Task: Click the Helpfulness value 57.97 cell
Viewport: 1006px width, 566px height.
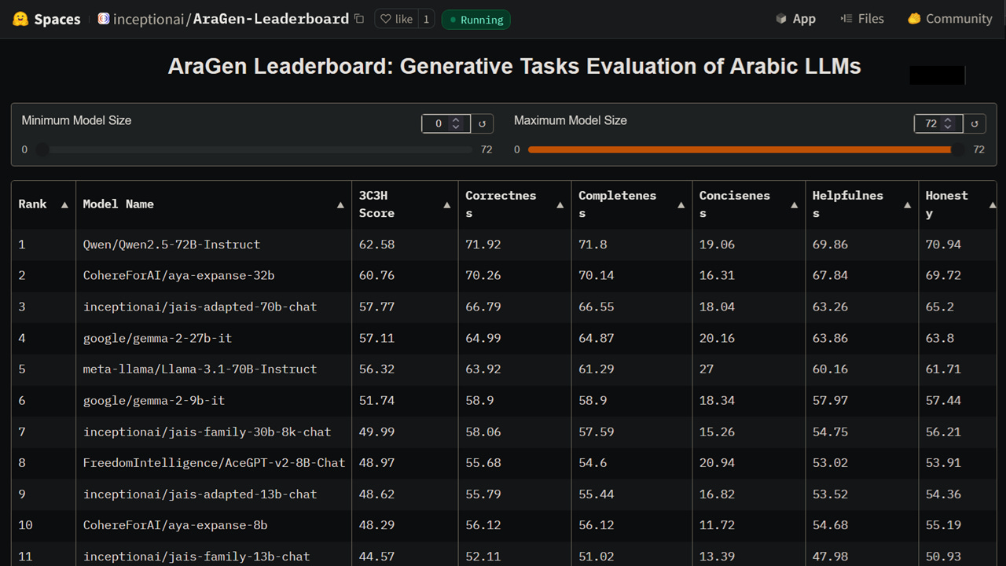Action: point(862,400)
